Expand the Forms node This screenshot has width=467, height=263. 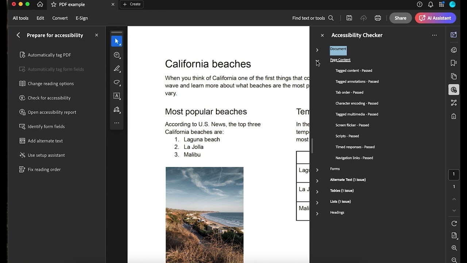tap(317, 170)
